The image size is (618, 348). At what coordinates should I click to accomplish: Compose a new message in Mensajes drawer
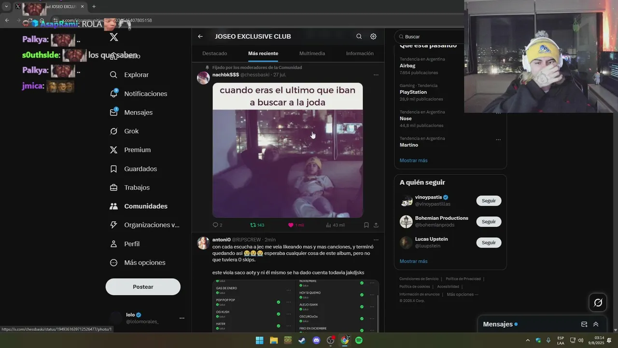click(x=584, y=324)
